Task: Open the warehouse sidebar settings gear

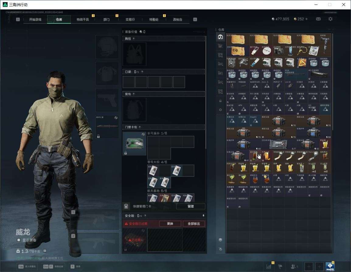Action: [220, 110]
